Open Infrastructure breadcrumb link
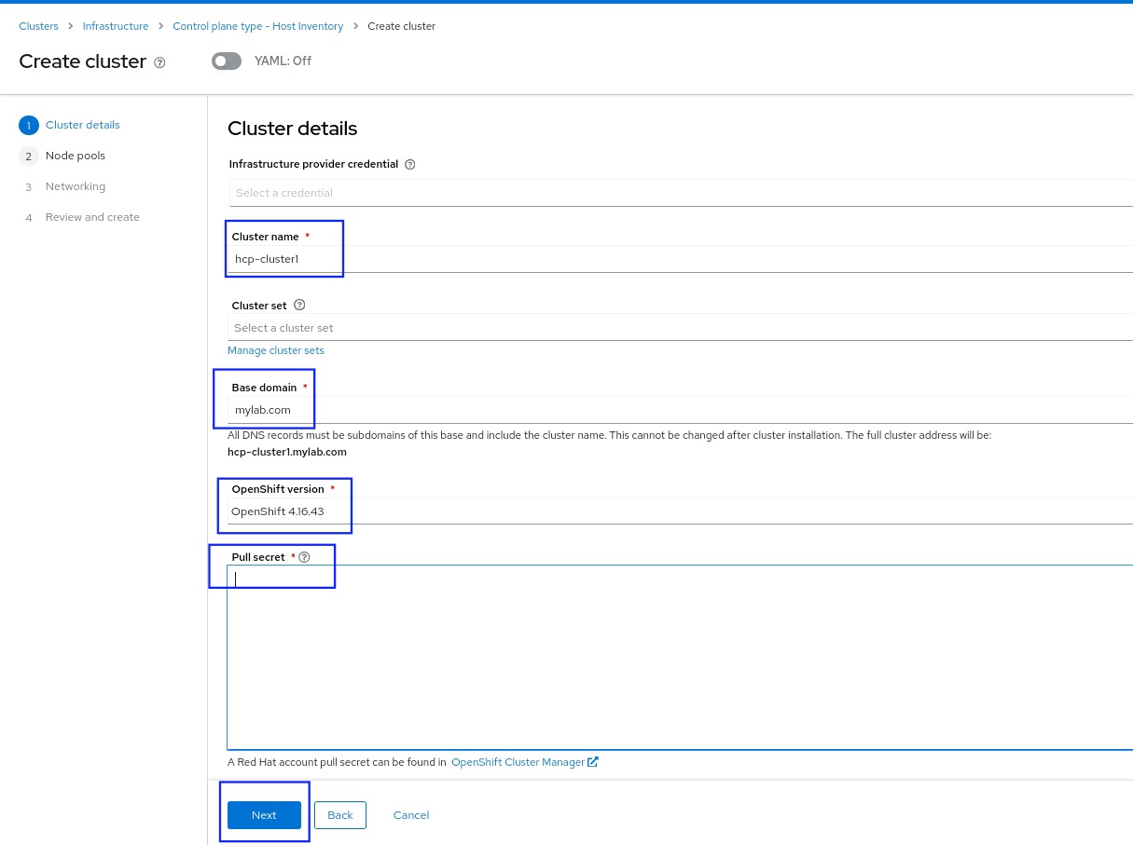The image size is (1133, 845). coord(116,26)
